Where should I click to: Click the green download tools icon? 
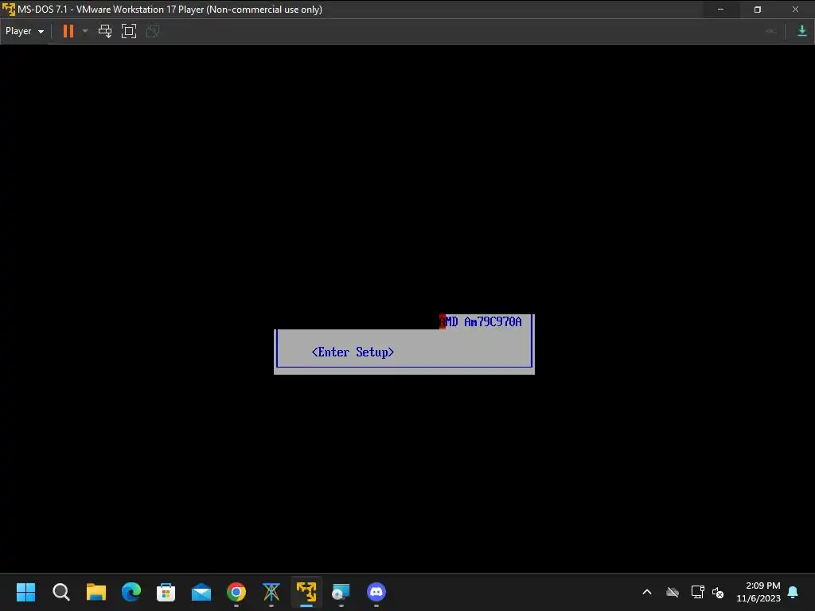(802, 31)
